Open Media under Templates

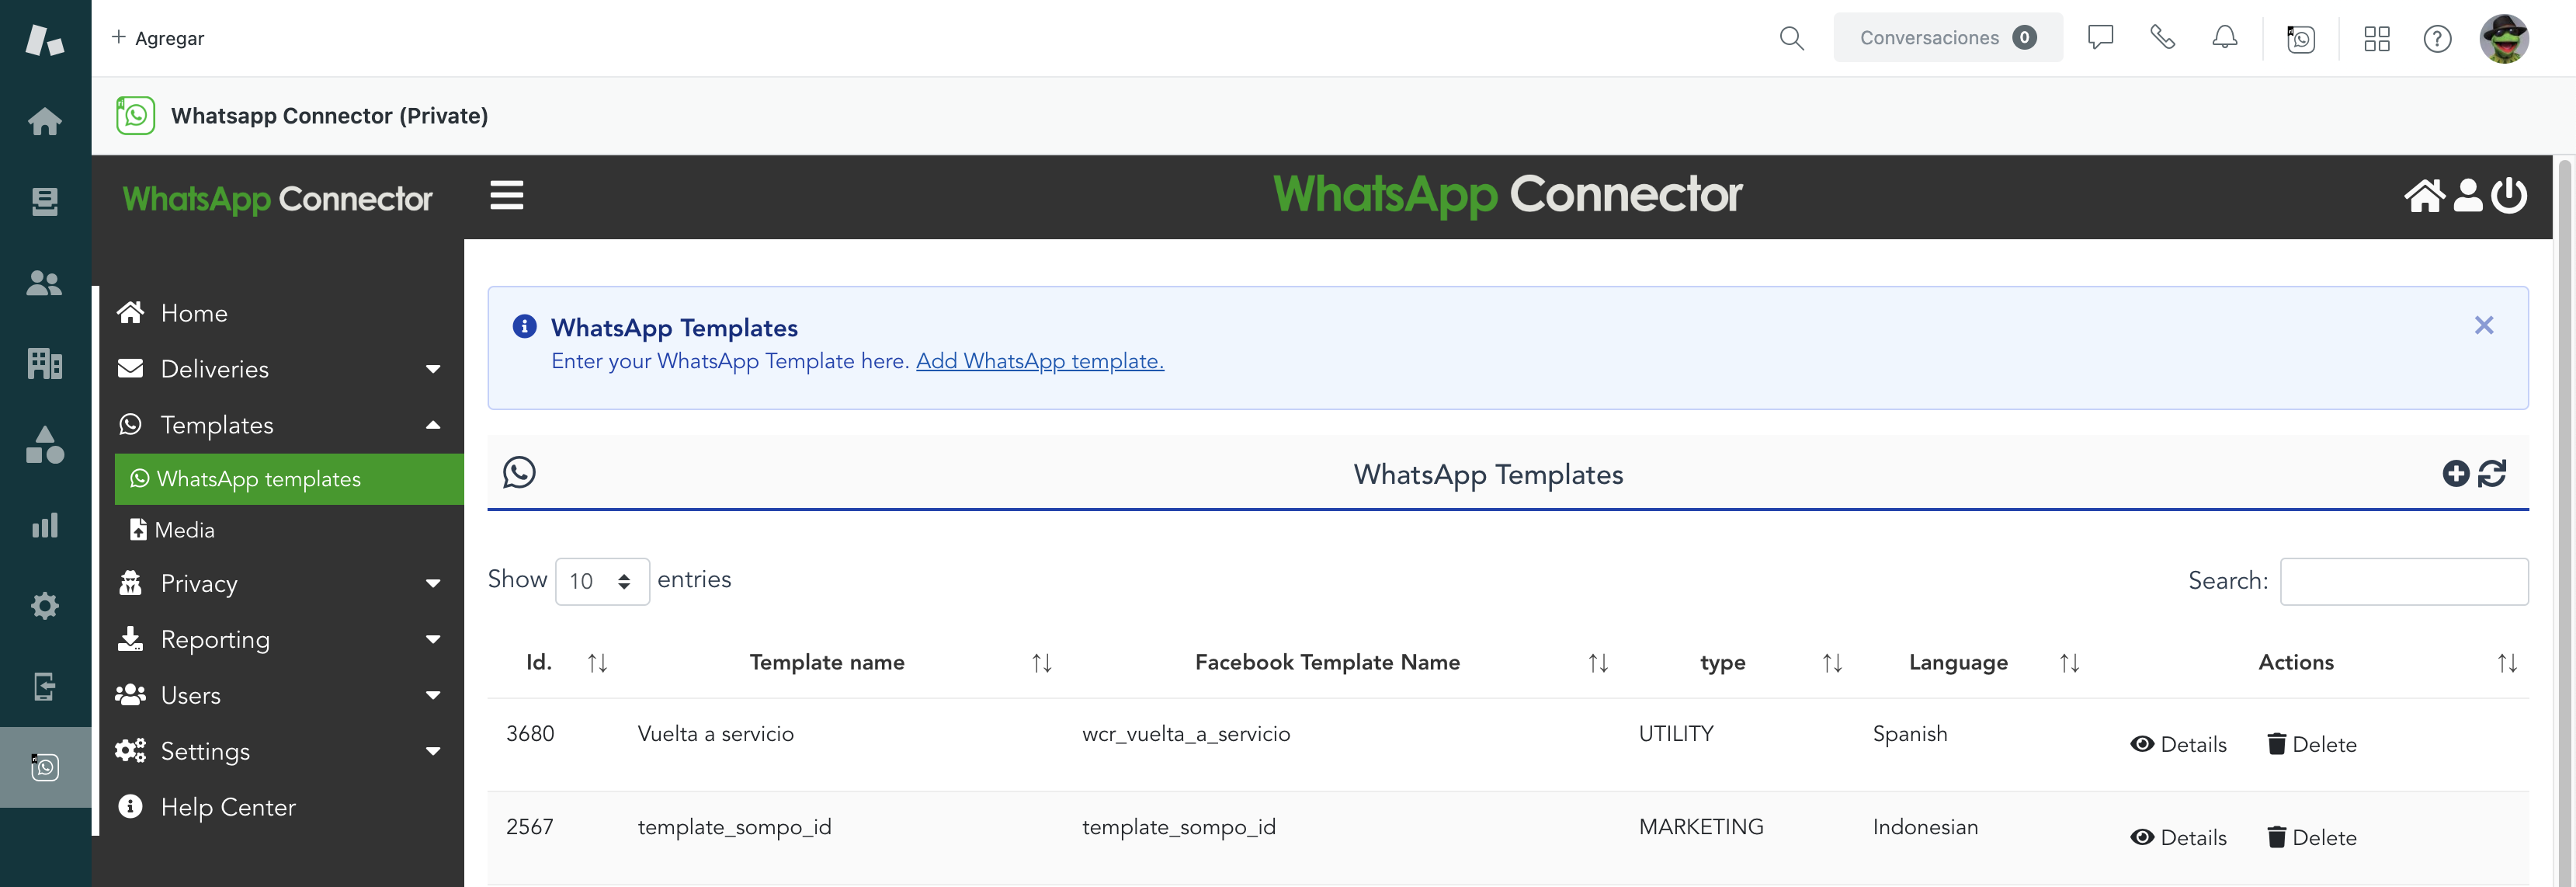(x=184, y=530)
